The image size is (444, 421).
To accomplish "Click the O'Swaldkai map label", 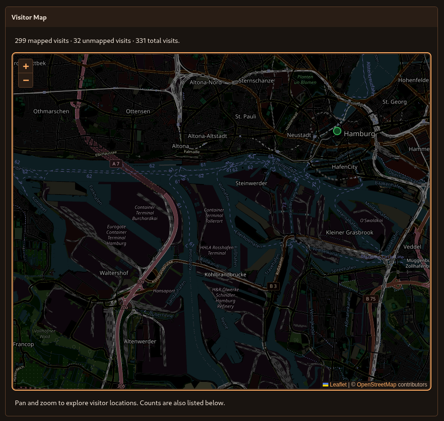I will point(371,221).
